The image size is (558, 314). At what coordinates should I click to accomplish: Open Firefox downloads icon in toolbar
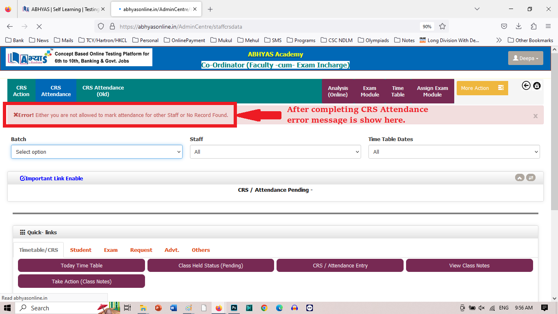point(518,27)
